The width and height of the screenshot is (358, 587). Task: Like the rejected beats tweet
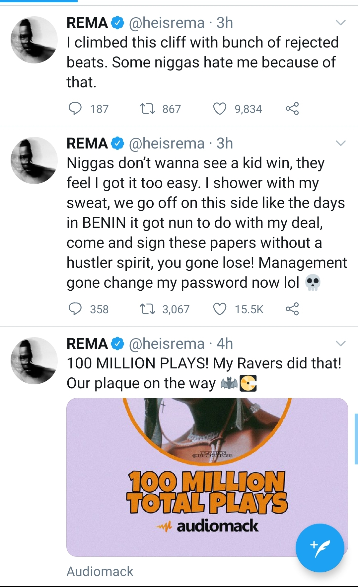click(x=220, y=109)
